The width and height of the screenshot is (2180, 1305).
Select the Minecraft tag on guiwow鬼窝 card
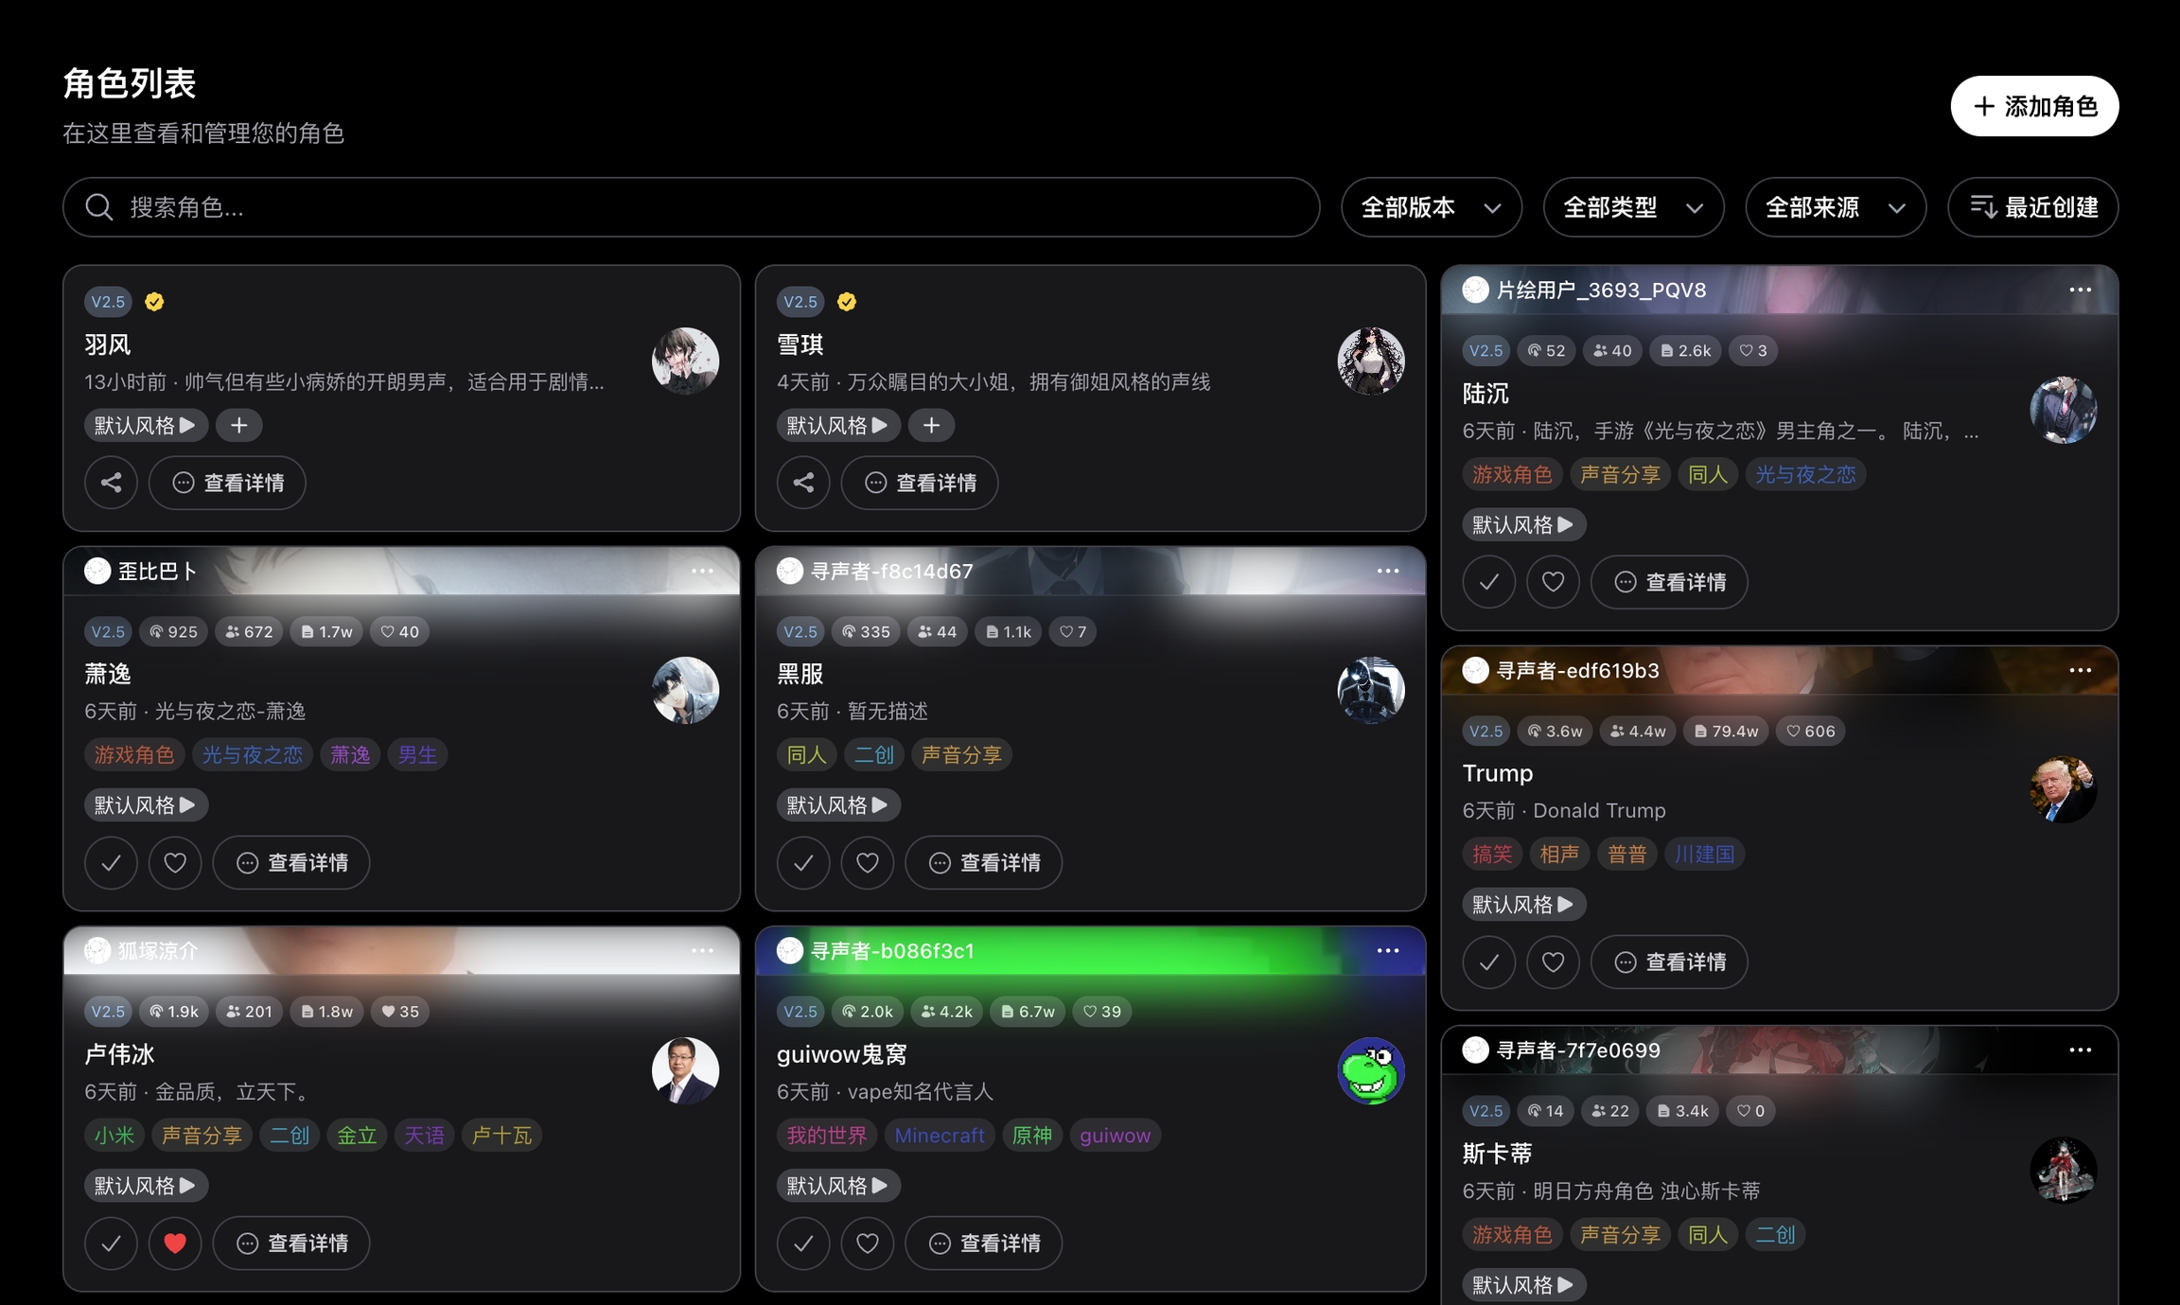[939, 1135]
